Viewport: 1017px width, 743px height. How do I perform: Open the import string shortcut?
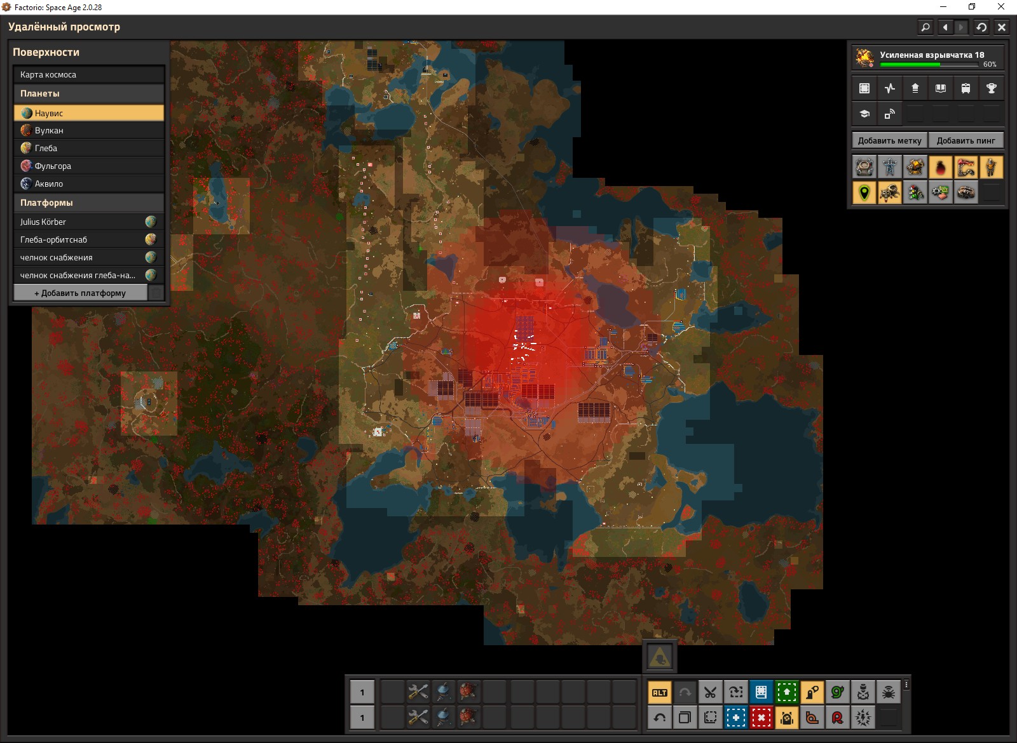pyautogui.click(x=735, y=692)
